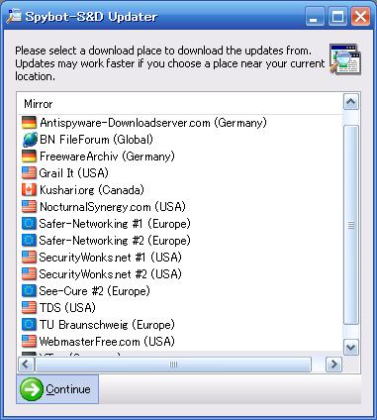Click the updater magnifier icon at top right
The width and height of the screenshot is (377, 420).
(x=345, y=59)
